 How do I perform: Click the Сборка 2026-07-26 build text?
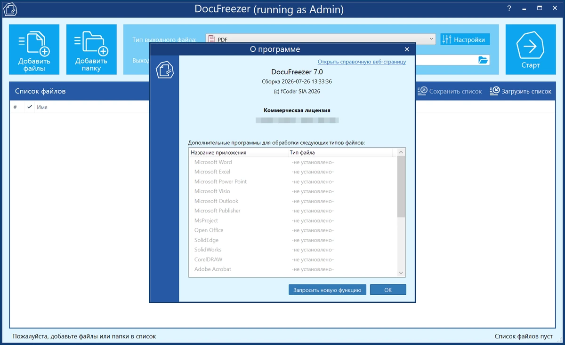pos(297,82)
